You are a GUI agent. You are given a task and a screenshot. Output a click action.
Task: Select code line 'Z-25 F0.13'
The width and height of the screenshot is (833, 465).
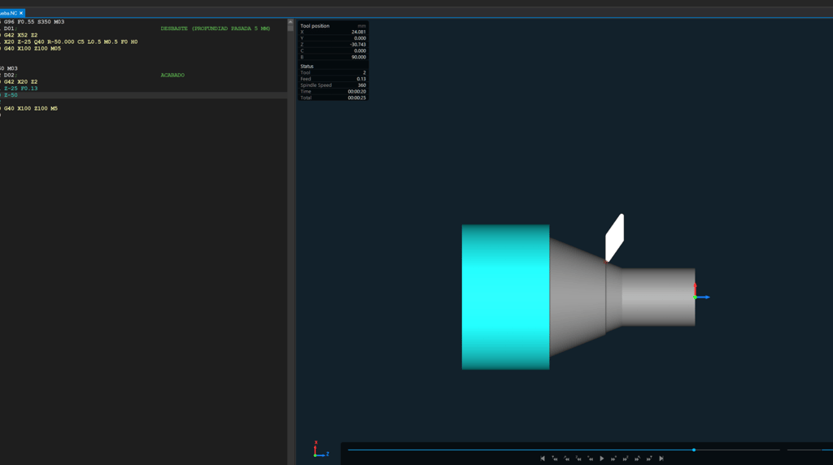(20, 89)
